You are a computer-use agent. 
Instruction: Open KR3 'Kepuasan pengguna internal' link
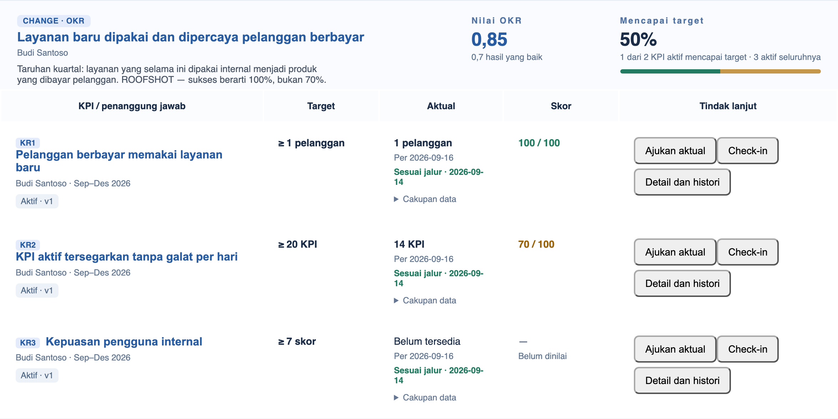click(124, 342)
